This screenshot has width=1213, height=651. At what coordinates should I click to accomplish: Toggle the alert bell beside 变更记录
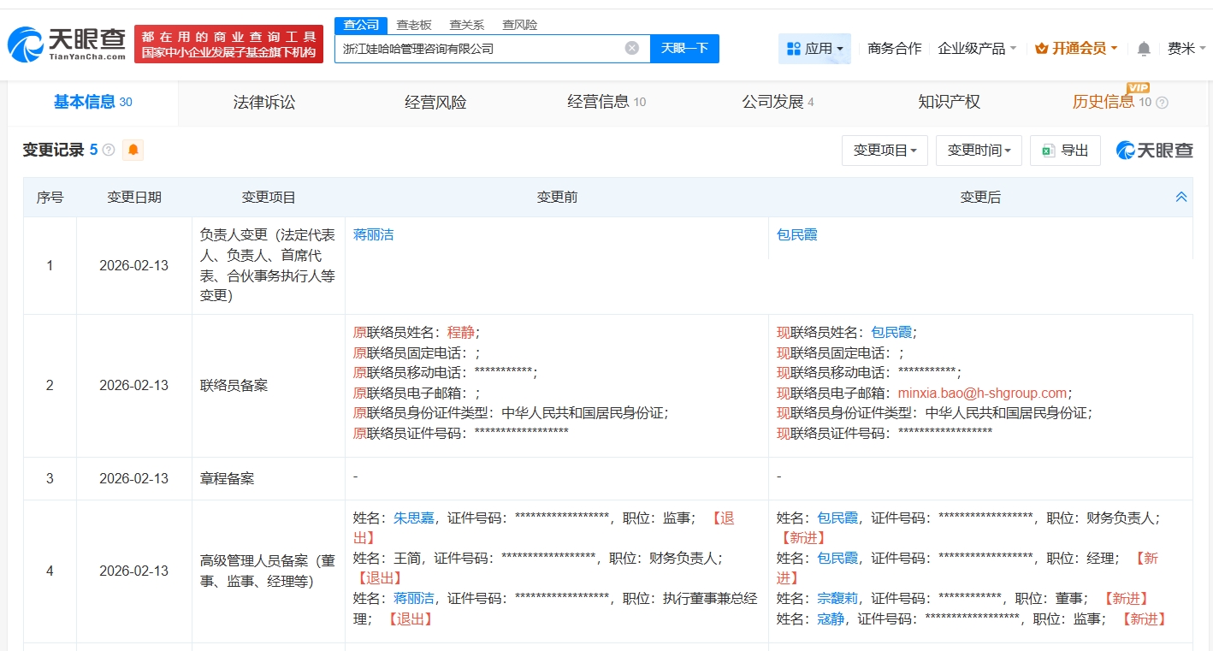click(133, 150)
